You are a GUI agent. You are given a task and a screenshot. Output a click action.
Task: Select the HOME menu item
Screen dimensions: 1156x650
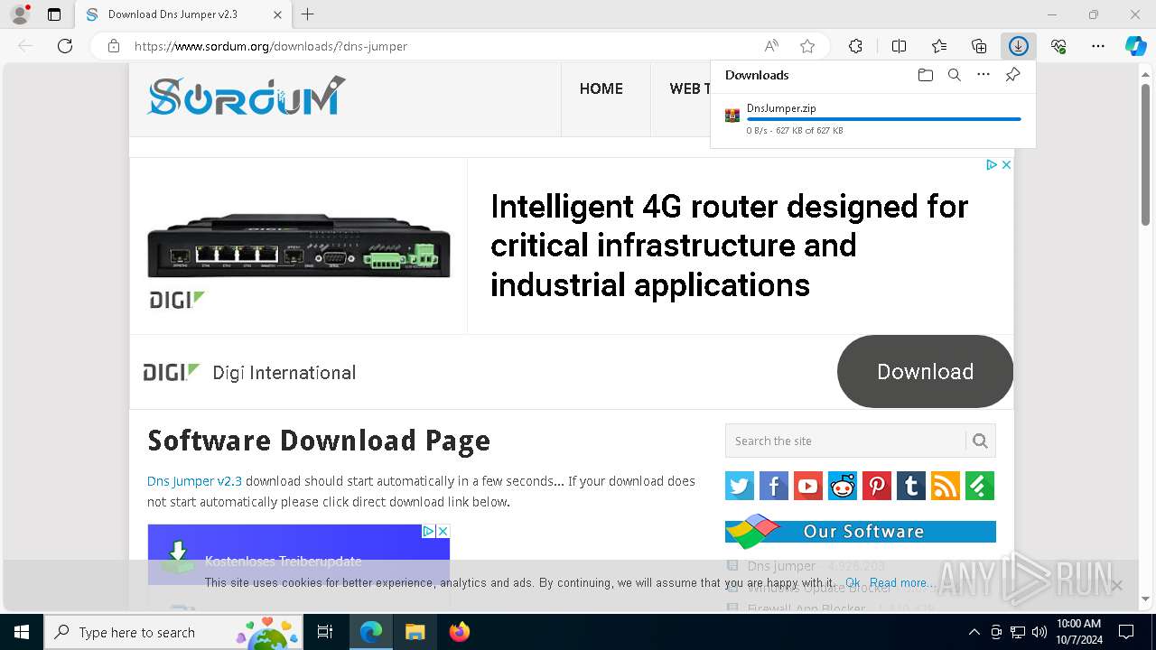pos(601,88)
